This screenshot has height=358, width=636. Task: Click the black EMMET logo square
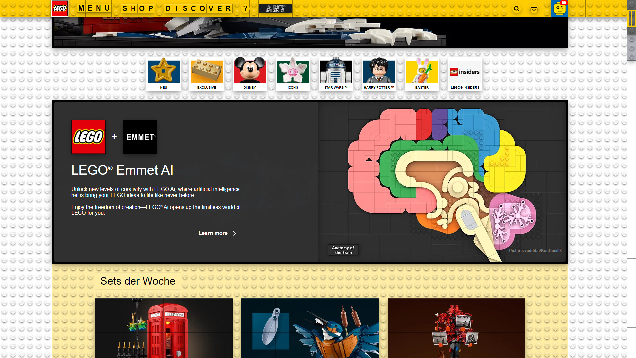click(140, 137)
